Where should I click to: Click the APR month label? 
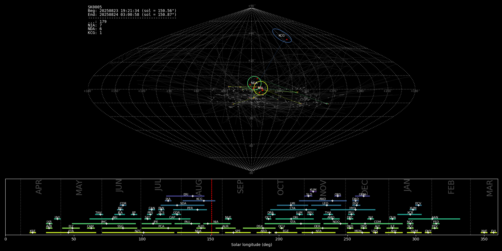coord(39,187)
